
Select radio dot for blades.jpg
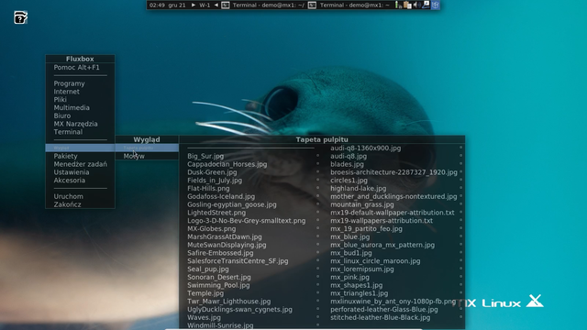click(x=460, y=163)
